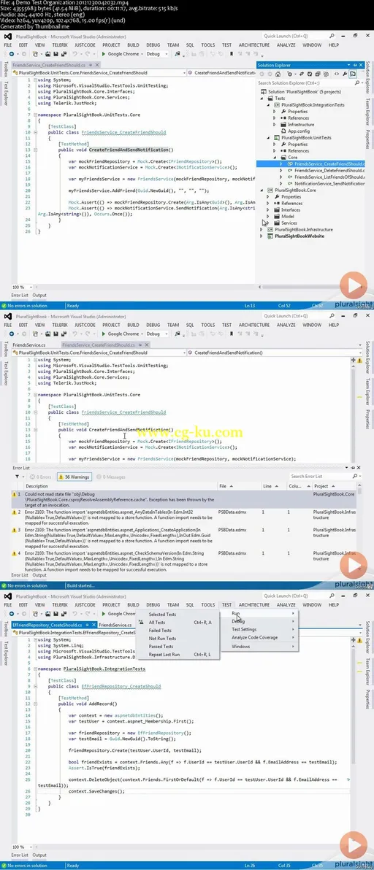Click the Search Error List input field
Image resolution: width=374 pixels, height=870 pixels.
321,477
